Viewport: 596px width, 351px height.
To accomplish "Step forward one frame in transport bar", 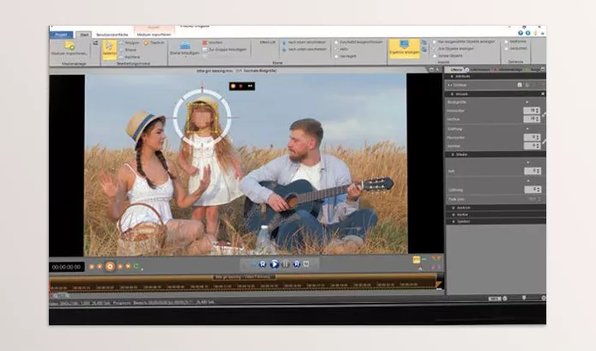I will coord(297,264).
